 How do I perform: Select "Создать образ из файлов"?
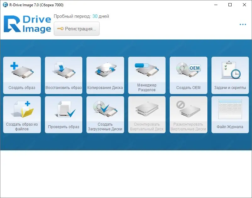[x=22, y=114]
